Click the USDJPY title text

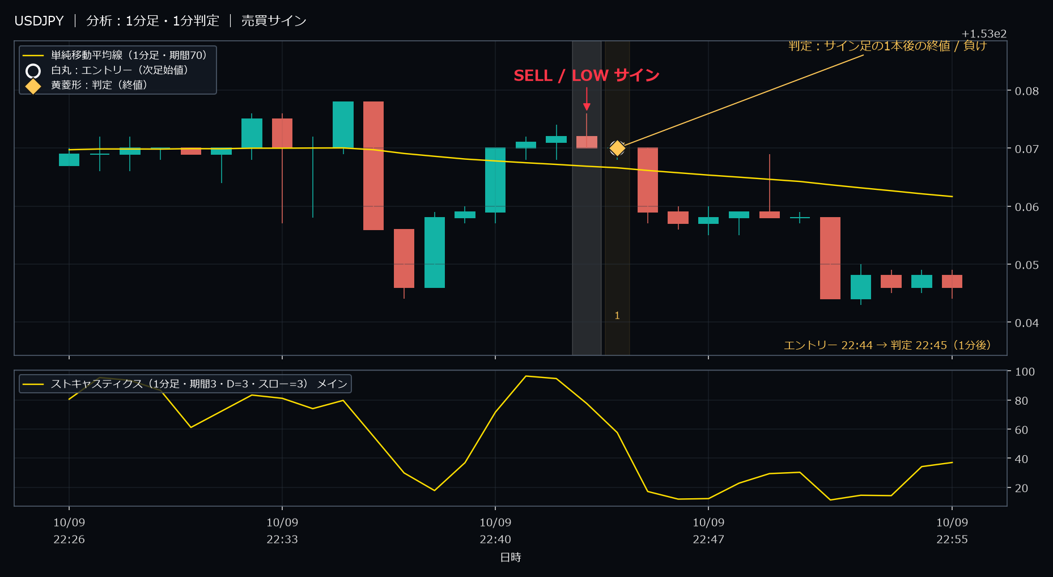(39, 21)
